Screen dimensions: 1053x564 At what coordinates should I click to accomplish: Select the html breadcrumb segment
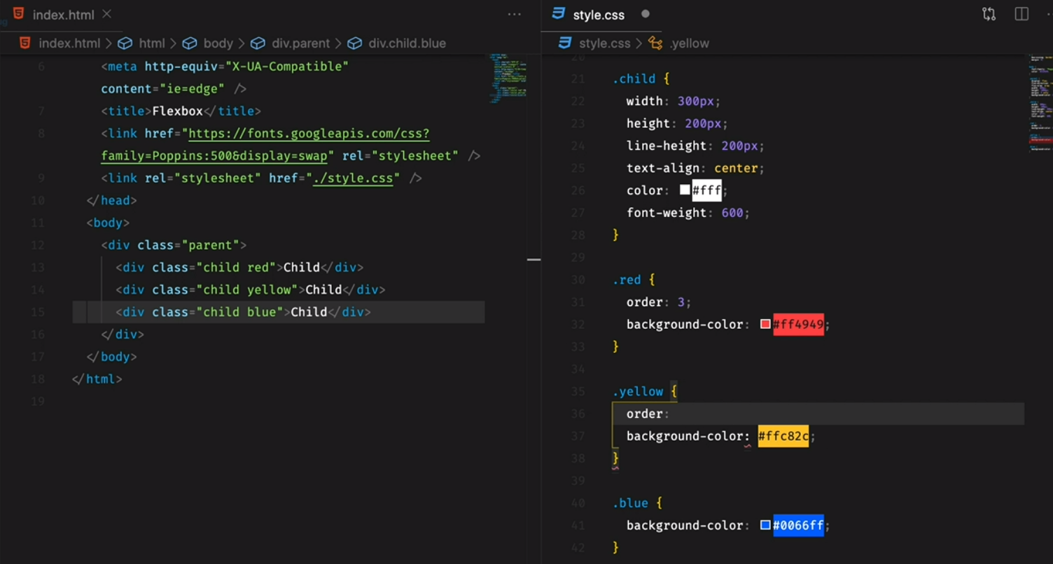pyautogui.click(x=152, y=43)
